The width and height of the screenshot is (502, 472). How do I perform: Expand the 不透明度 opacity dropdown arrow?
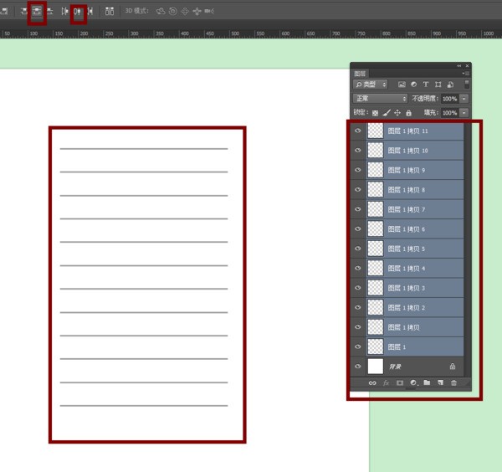pos(464,98)
